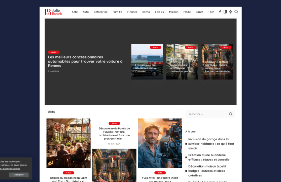This screenshot has height=182, width=281.
Task: Click the lightning bolt trending icon
Action: (x=230, y=12)
